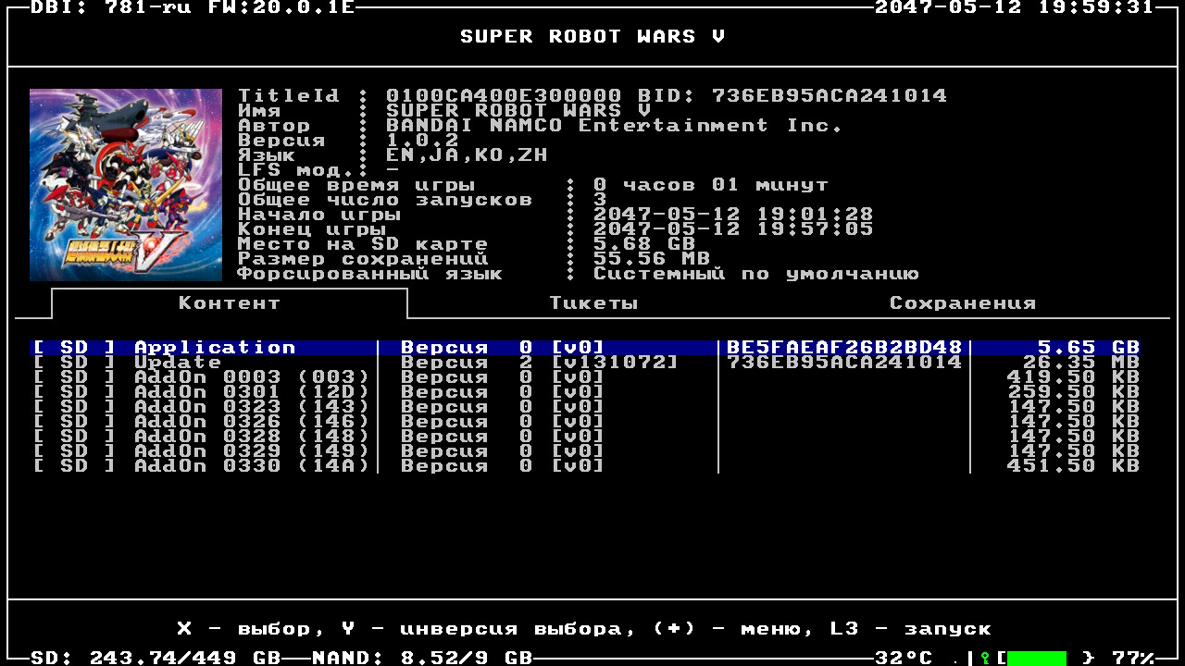
Task: Select AddOn 0328 (148) entry
Action: [x=251, y=437]
